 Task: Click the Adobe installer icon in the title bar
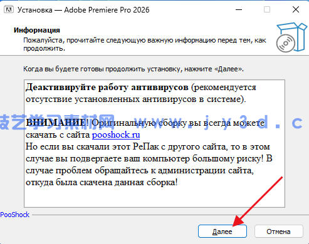pos(9,9)
